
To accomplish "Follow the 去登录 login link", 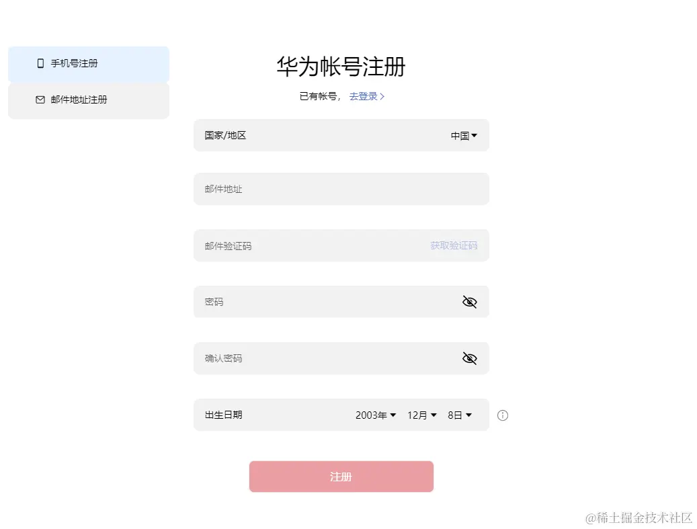I will pos(364,97).
